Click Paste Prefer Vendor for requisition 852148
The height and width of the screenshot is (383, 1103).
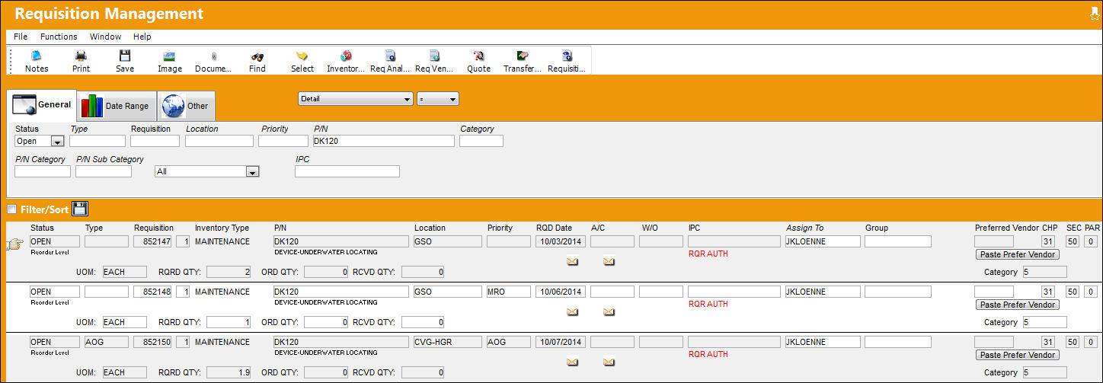click(1017, 305)
